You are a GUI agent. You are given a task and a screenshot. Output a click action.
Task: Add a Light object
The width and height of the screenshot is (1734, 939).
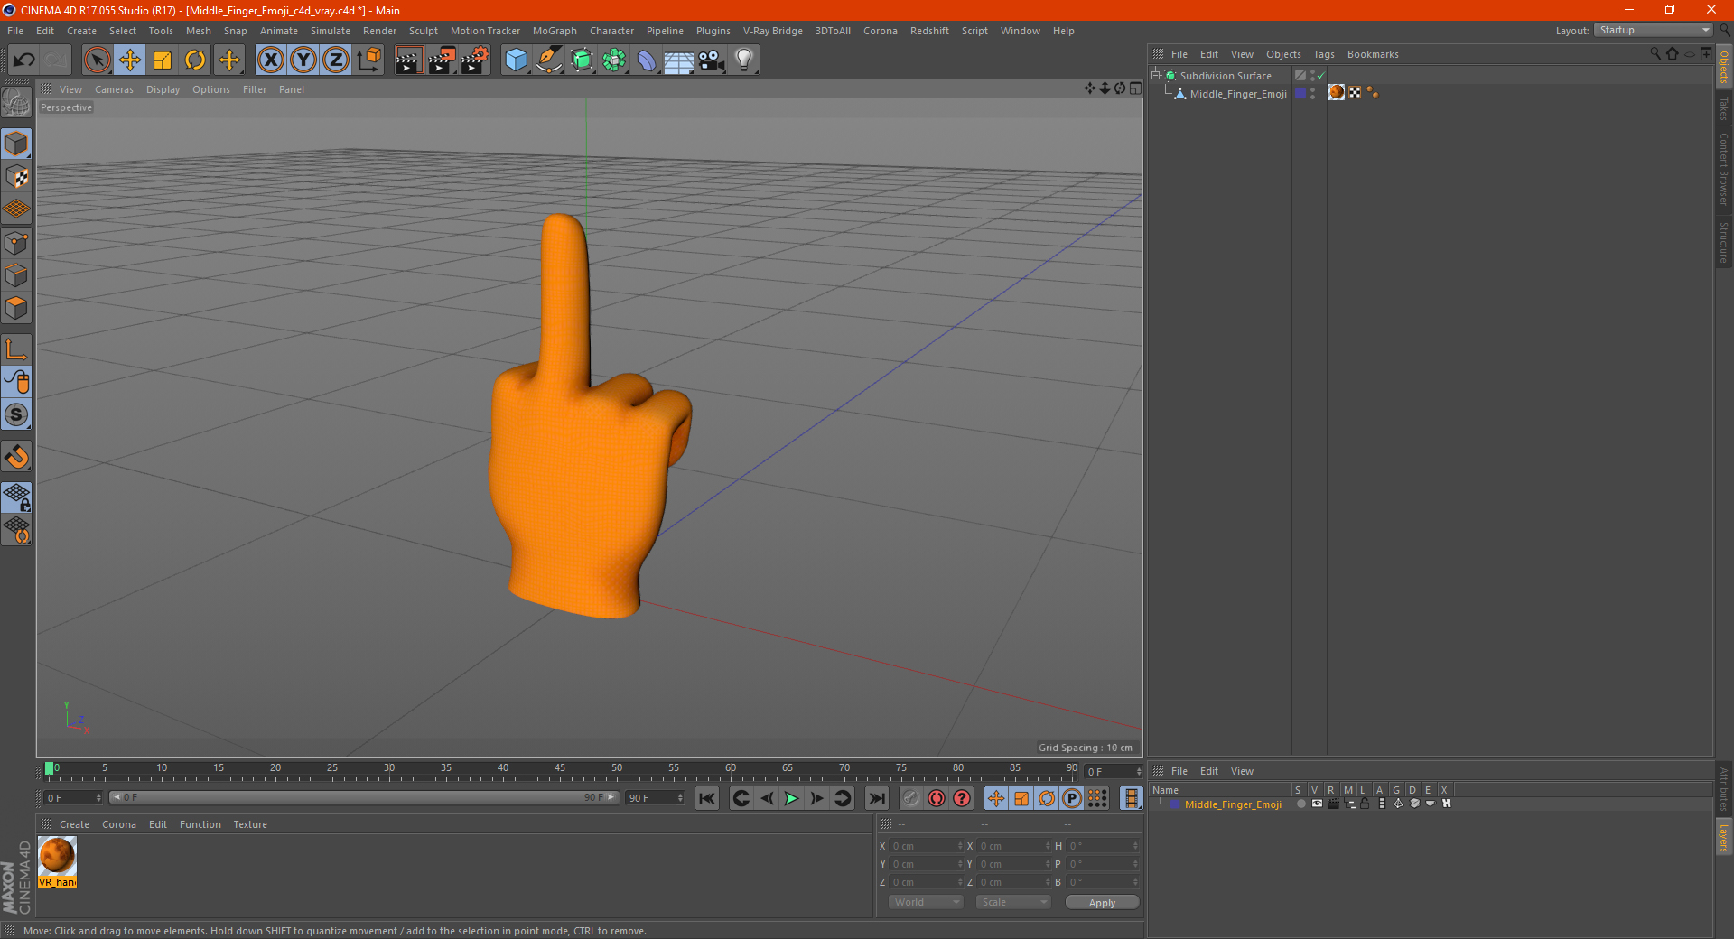tap(744, 60)
